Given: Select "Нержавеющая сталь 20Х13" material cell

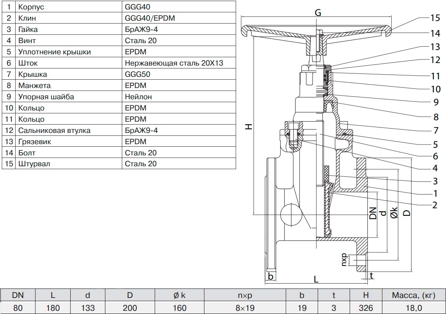Looking at the screenshot, I should tap(174, 63).
